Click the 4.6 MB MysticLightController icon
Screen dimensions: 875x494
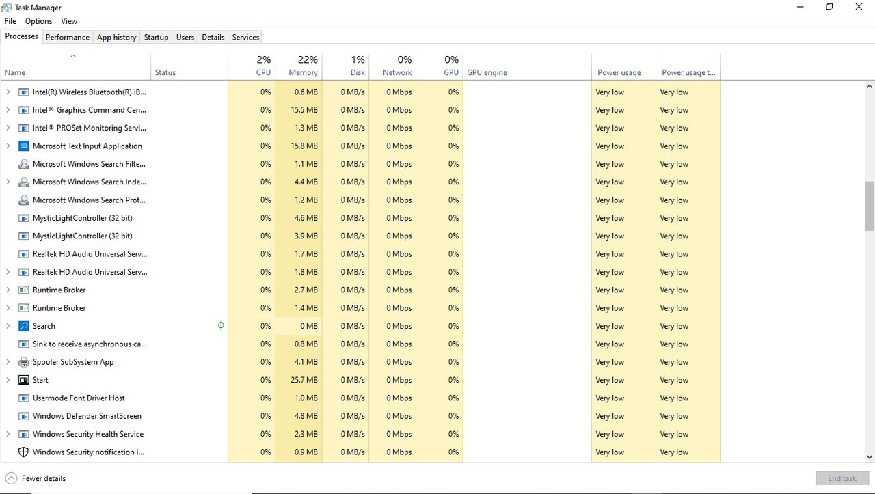(x=24, y=218)
